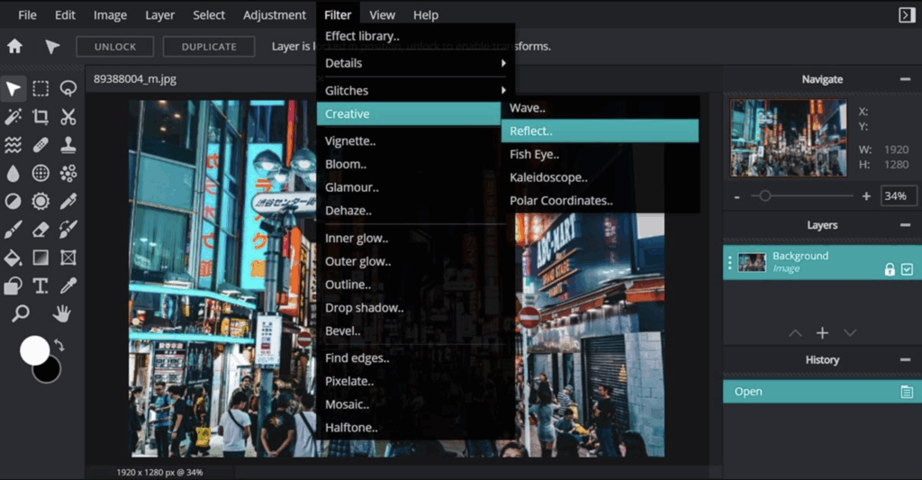This screenshot has height=480, width=922.
Task: Choose the Clone Stamp tool
Action: [x=68, y=145]
